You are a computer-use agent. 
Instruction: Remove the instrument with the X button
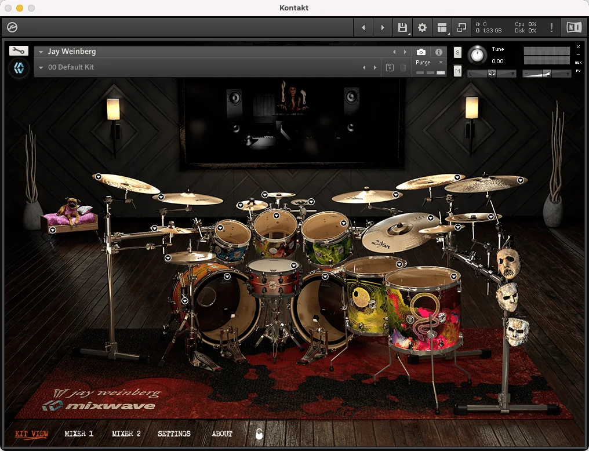coord(578,47)
